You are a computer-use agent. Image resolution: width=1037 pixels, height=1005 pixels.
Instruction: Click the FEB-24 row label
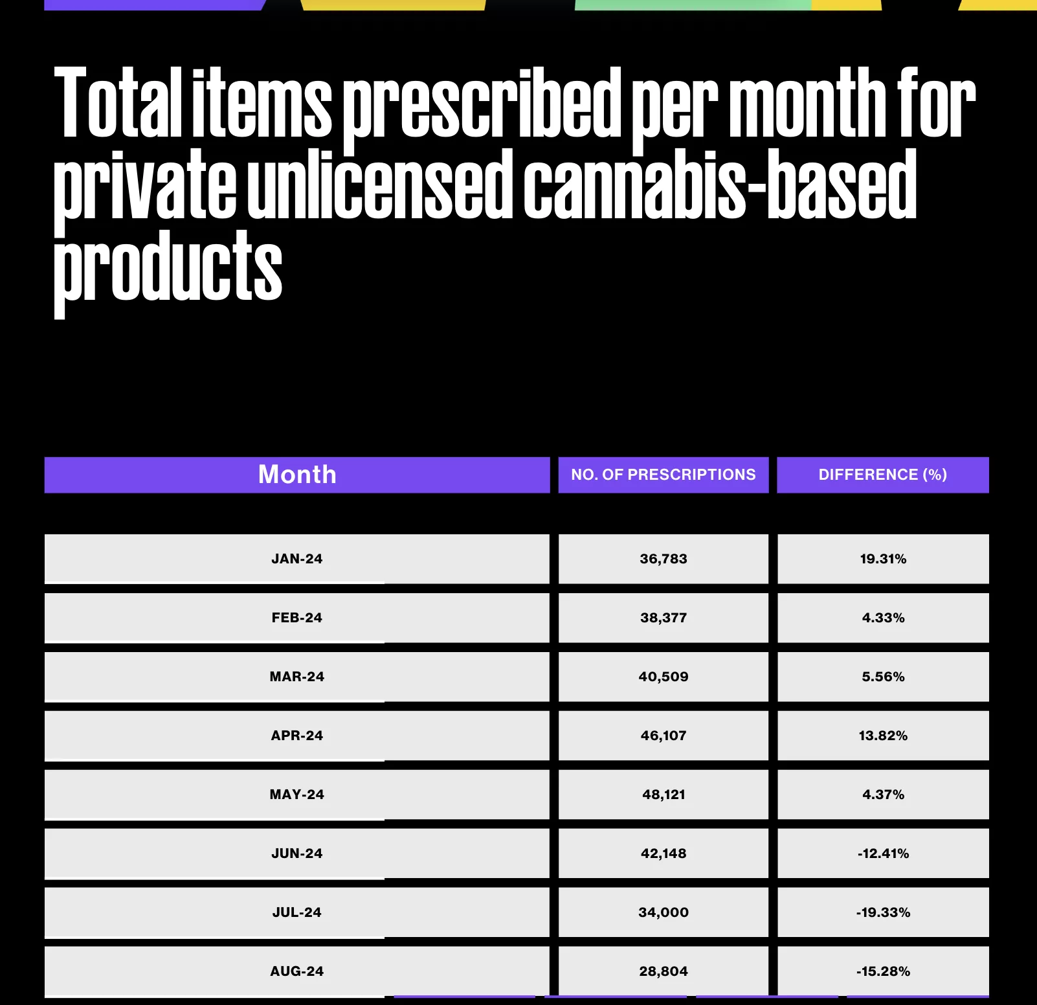coord(297,618)
